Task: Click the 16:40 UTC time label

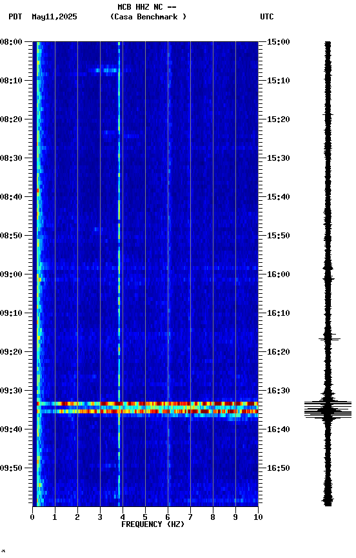Action: 279,429
